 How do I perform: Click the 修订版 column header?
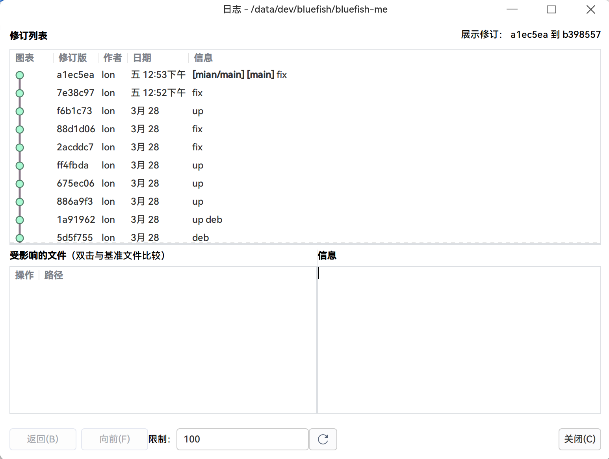click(72, 58)
